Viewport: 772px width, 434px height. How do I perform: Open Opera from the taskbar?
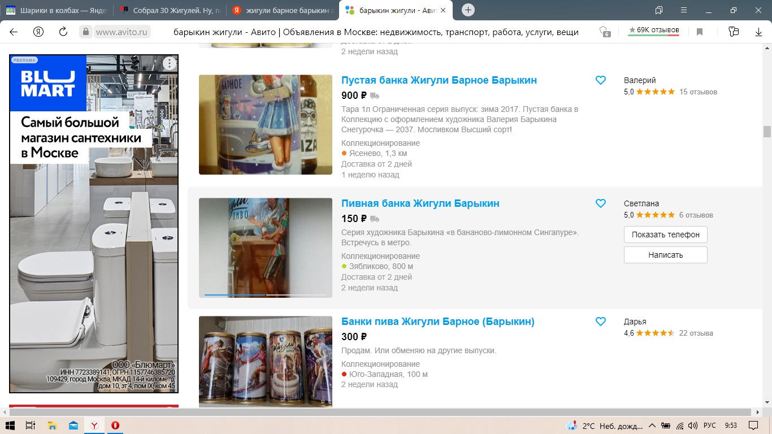[x=115, y=426]
